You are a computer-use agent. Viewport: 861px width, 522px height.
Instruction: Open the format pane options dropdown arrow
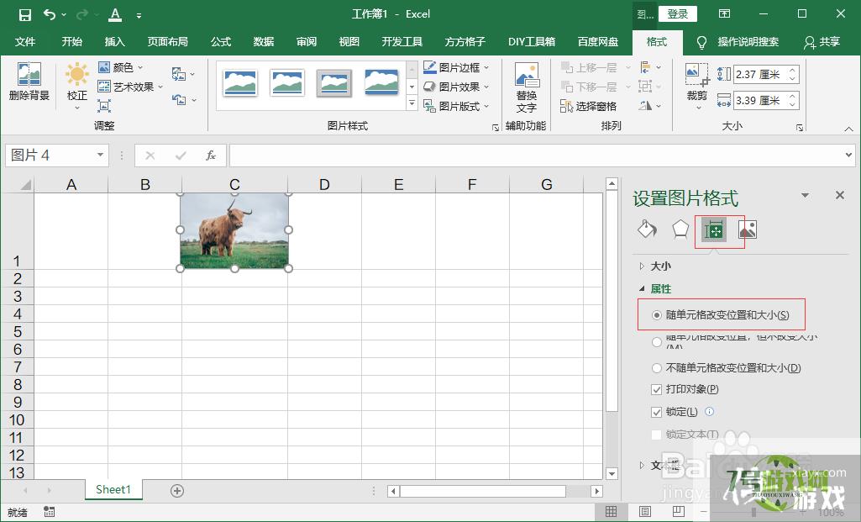click(805, 195)
